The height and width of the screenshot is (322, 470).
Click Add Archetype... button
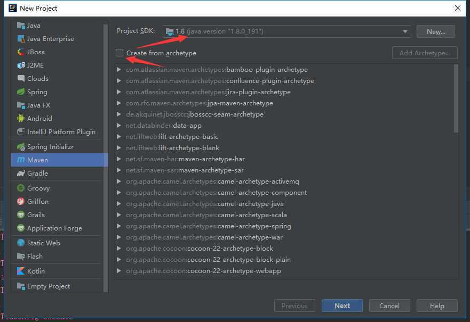(425, 53)
